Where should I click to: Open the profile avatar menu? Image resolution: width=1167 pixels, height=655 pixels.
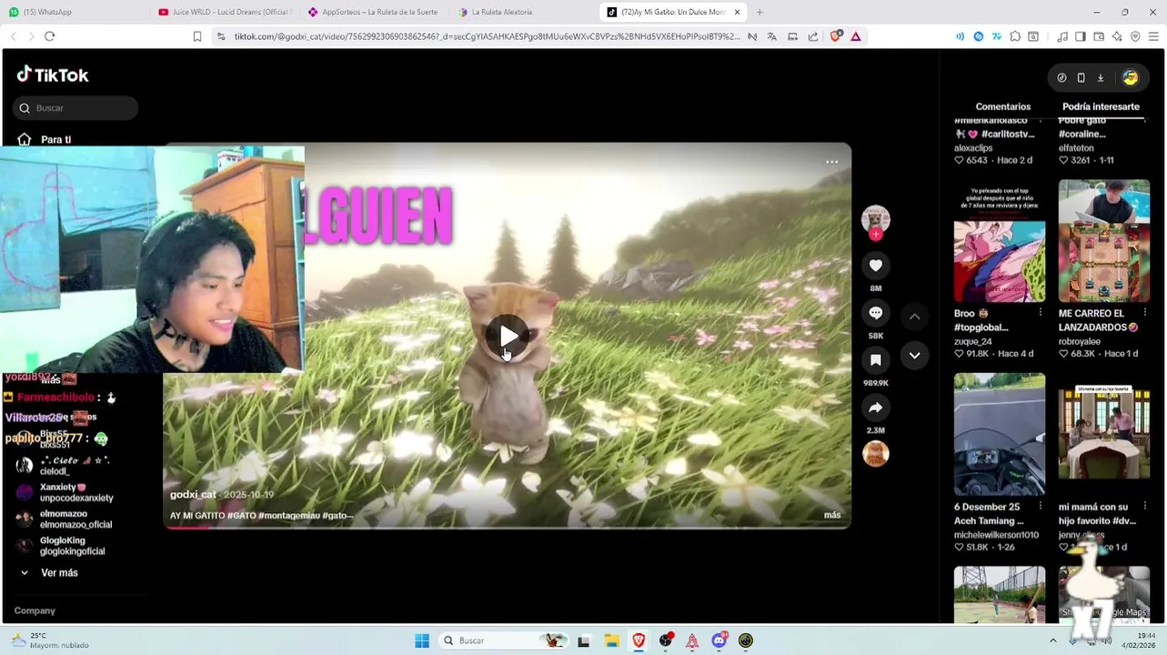coord(1130,77)
